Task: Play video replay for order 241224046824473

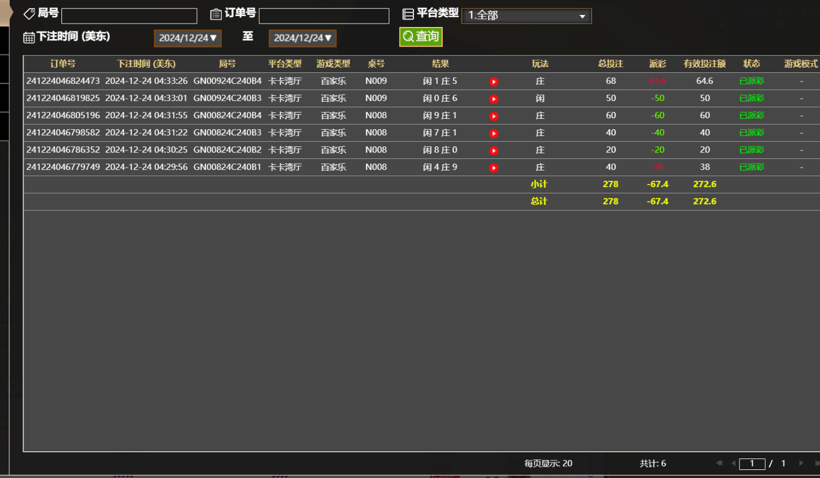Action: [493, 81]
